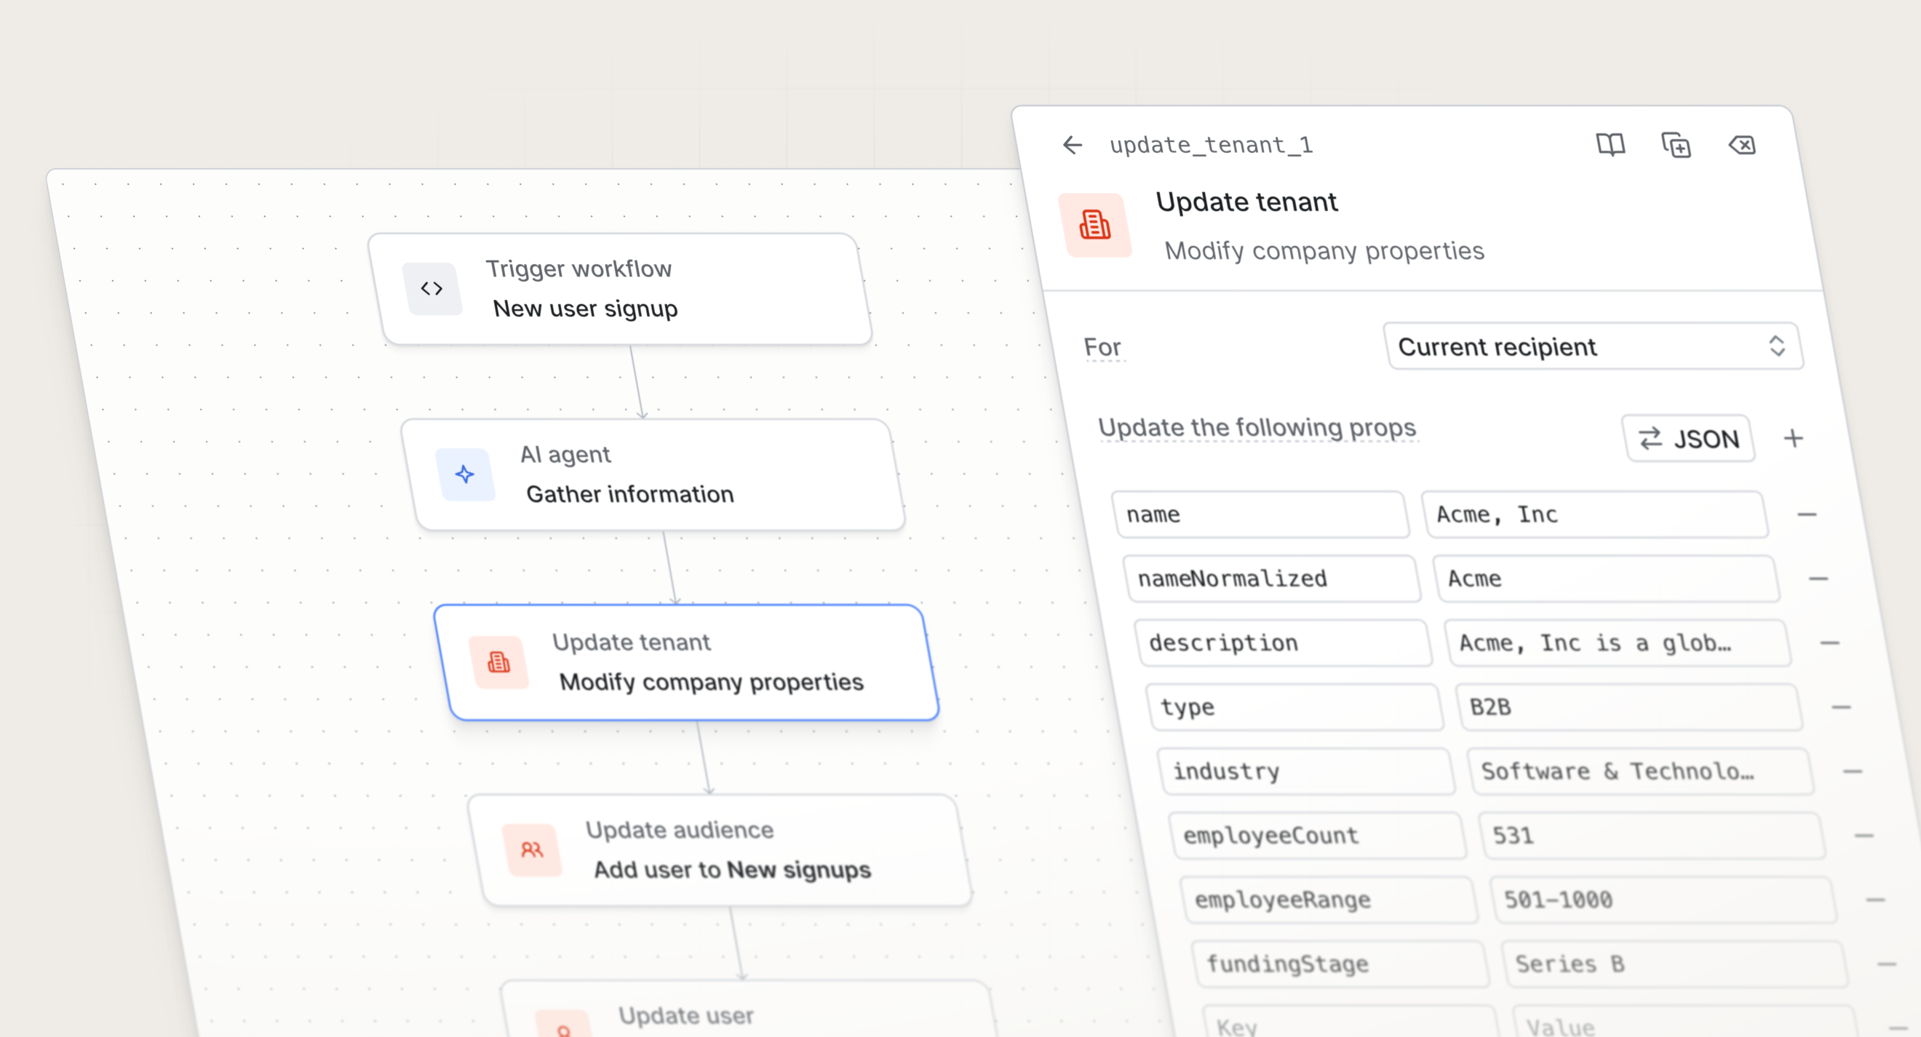Click the empty Key placeholder field
The image size is (1921, 1037).
pyautogui.click(x=1350, y=1027)
